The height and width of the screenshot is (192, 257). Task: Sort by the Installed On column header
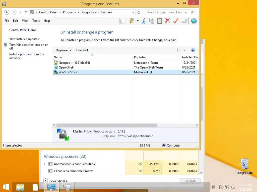190,57
